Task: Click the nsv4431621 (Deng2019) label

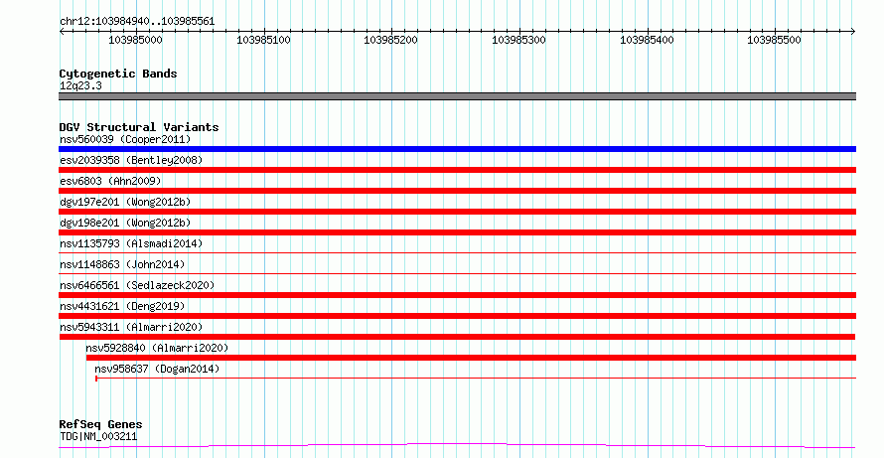Action: pyautogui.click(x=122, y=306)
